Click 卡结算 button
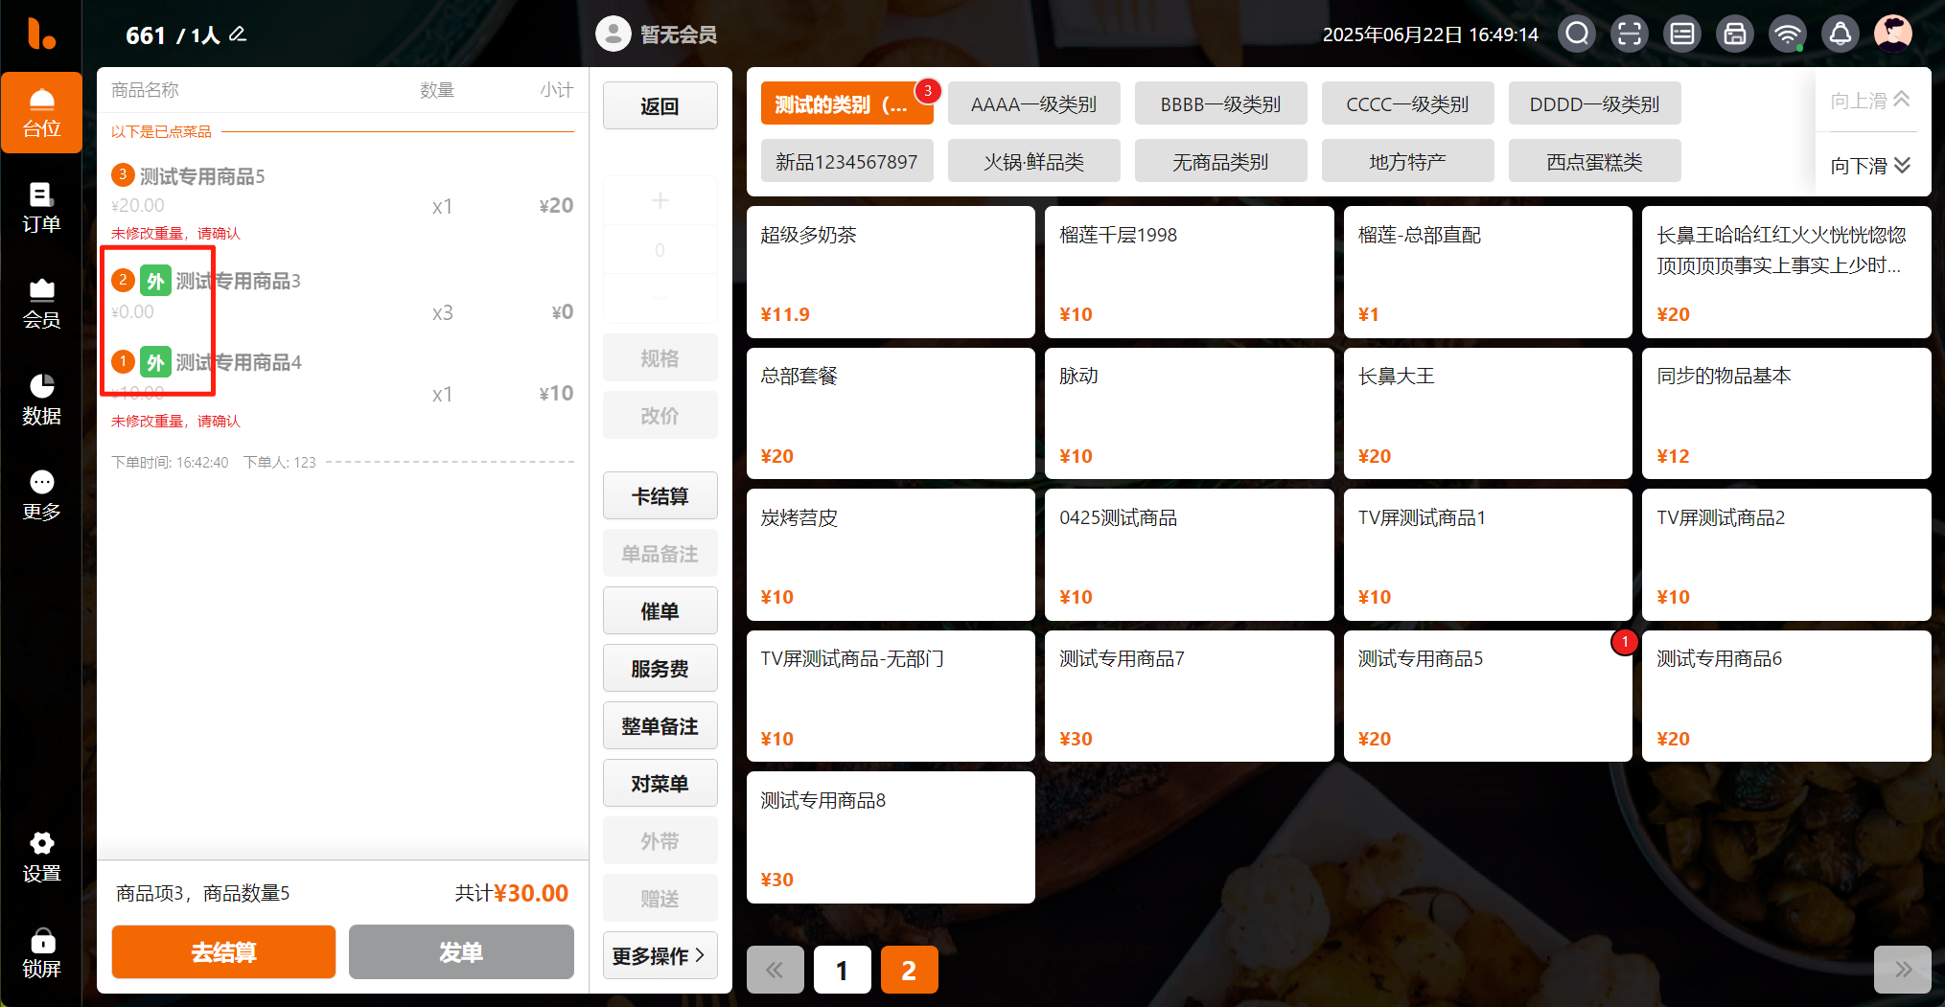 click(660, 495)
